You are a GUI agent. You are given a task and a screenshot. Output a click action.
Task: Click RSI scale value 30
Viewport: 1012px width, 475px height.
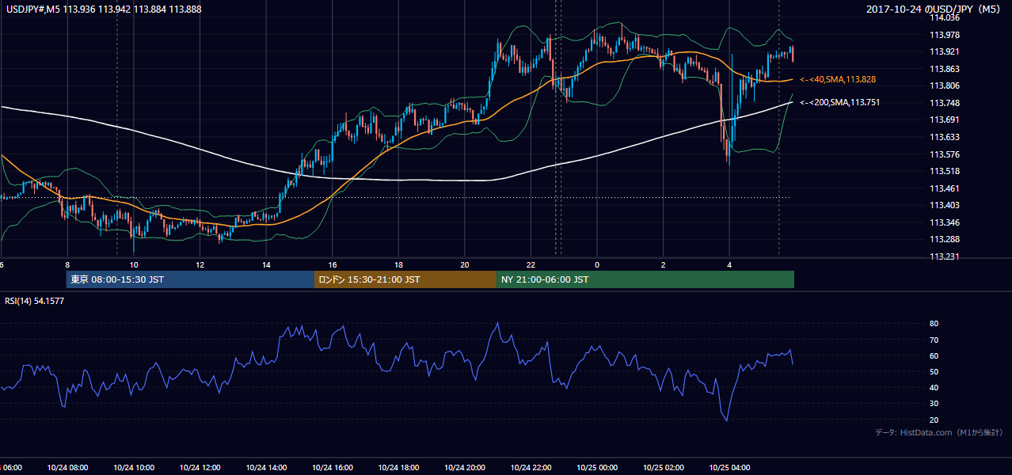[934, 403]
